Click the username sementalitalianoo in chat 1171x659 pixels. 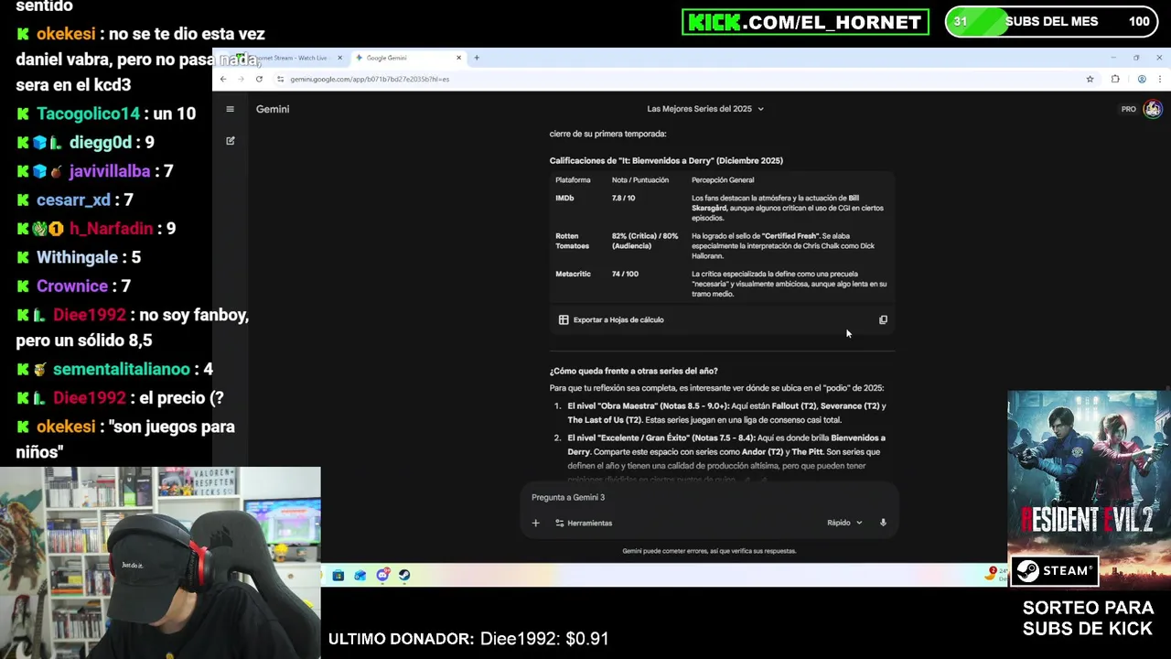click(x=121, y=369)
